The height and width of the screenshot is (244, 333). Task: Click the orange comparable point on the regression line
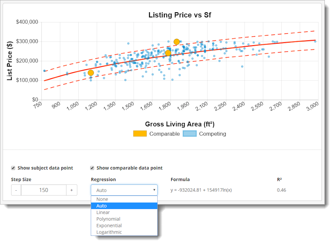coord(168,53)
